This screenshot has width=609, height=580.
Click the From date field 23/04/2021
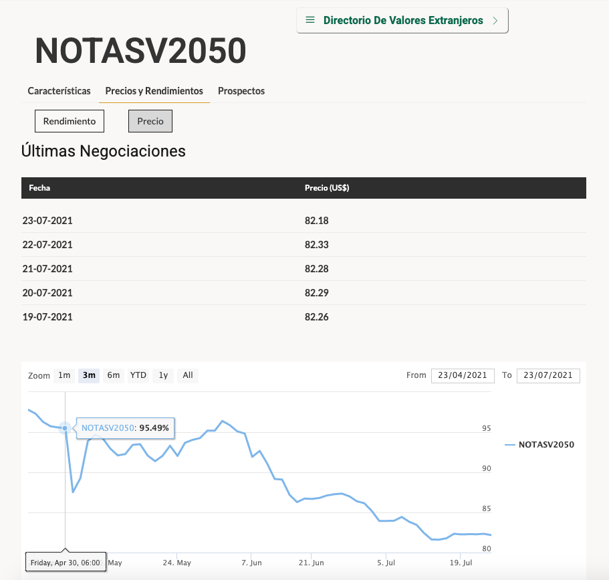click(x=463, y=375)
